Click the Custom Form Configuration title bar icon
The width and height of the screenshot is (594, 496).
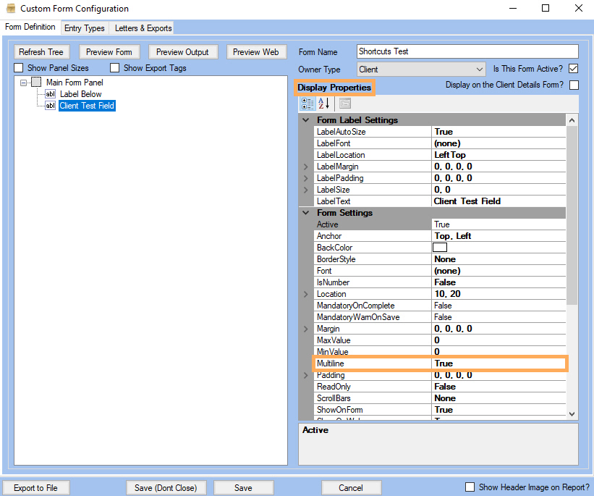pos(9,9)
